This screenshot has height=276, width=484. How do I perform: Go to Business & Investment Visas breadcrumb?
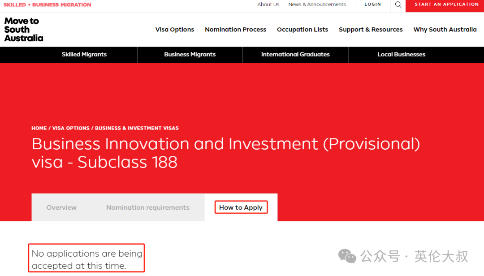pos(137,128)
